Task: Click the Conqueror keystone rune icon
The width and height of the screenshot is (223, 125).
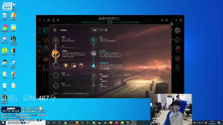Action: pyautogui.click(x=56, y=54)
